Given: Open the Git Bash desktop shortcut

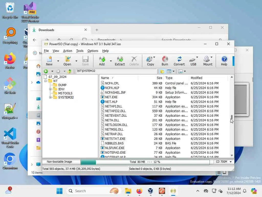Looking at the screenshot, I should pos(10,86).
